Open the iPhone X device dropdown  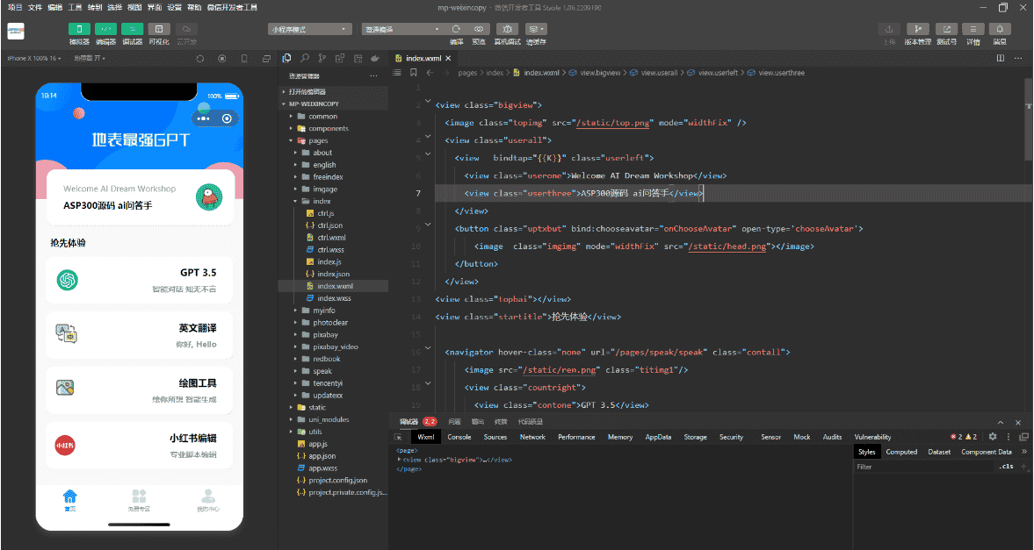tap(33, 59)
